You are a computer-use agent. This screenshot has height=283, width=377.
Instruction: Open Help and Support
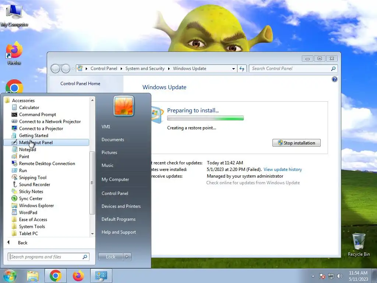pyautogui.click(x=119, y=232)
